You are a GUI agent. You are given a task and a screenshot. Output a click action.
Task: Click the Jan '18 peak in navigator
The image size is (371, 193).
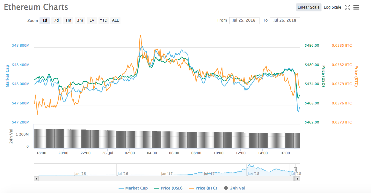tap(250, 166)
